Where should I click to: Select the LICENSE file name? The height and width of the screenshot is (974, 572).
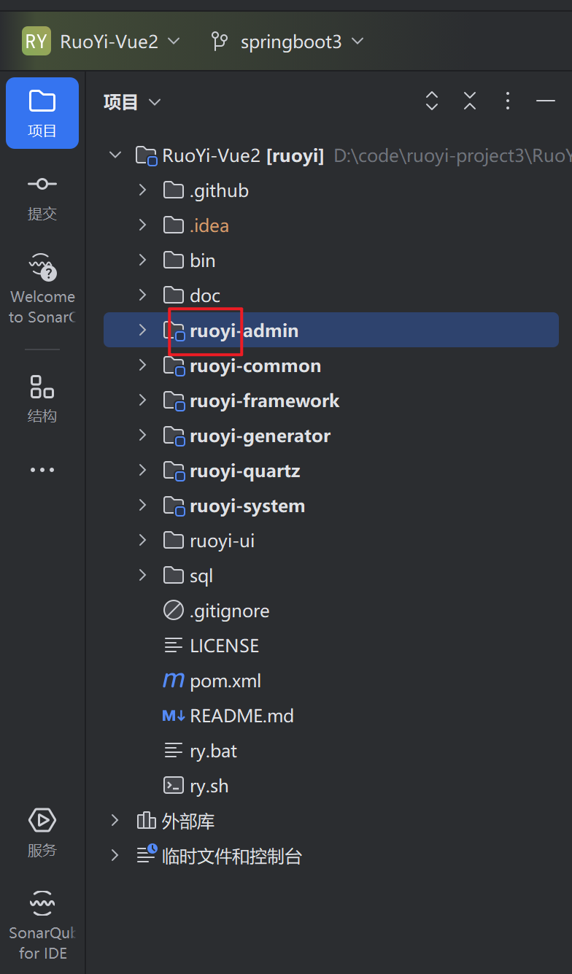point(224,646)
